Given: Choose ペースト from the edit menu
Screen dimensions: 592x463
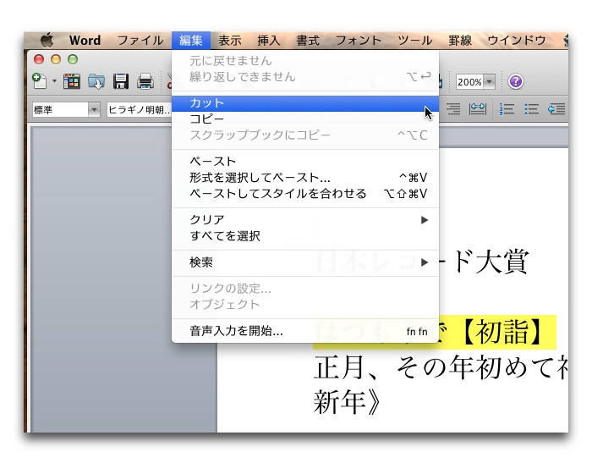Looking at the screenshot, I should click(305, 162).
